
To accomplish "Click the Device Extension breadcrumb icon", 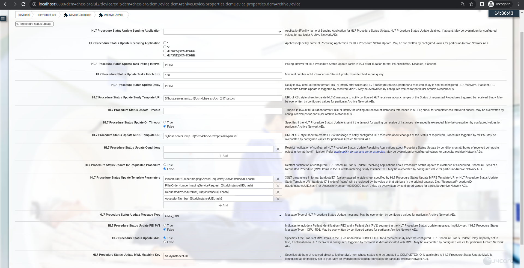I will [65, 15].
